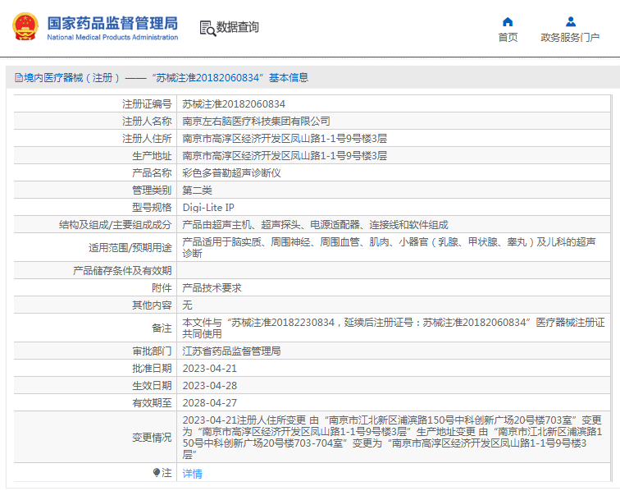Click the 备注 row label
The image size is (620, 491).
(x=162, y=328)
